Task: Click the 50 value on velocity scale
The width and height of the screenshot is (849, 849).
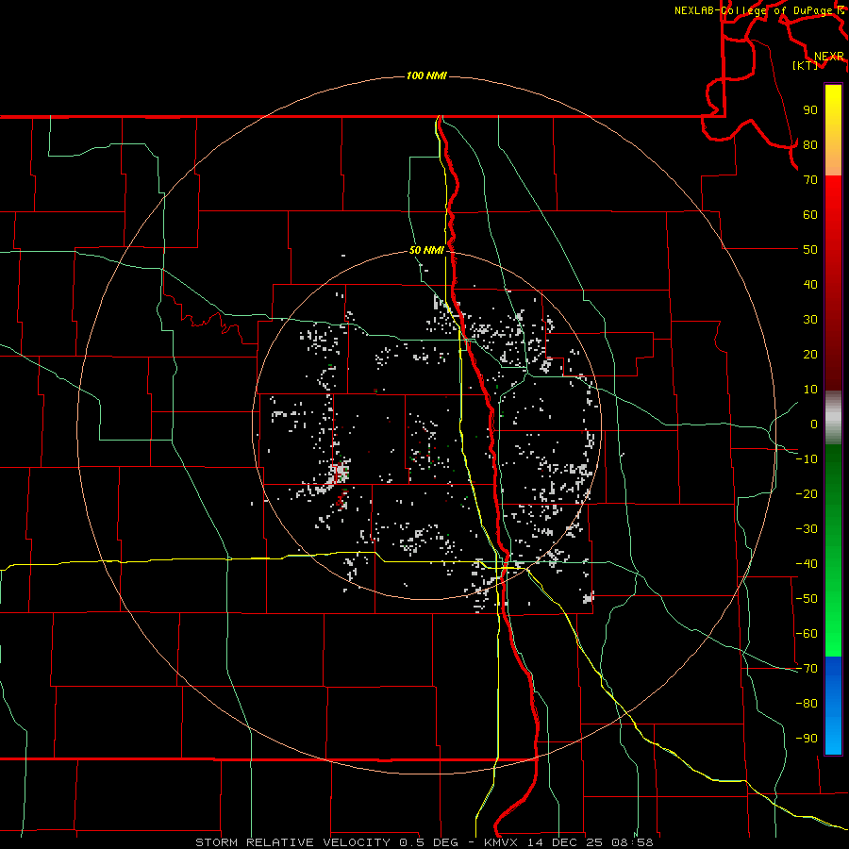Action: (x=810, y=250)
